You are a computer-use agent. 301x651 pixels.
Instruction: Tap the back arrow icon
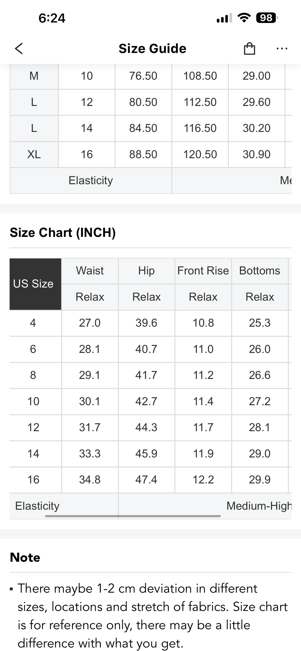[19, 48]
